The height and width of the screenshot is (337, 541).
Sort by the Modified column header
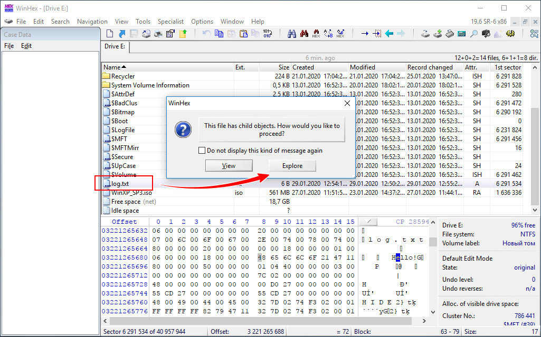[x=377, y=67]
